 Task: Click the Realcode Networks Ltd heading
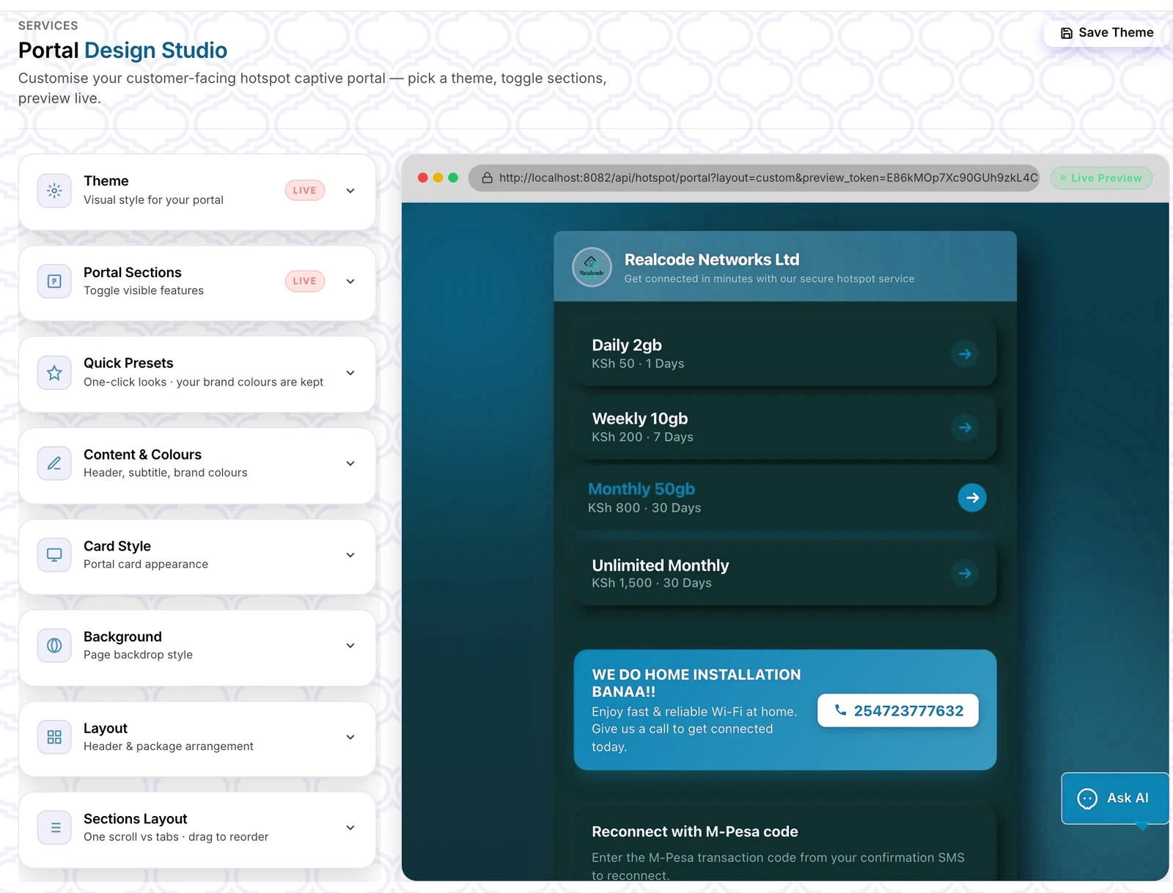click(712, 260)
